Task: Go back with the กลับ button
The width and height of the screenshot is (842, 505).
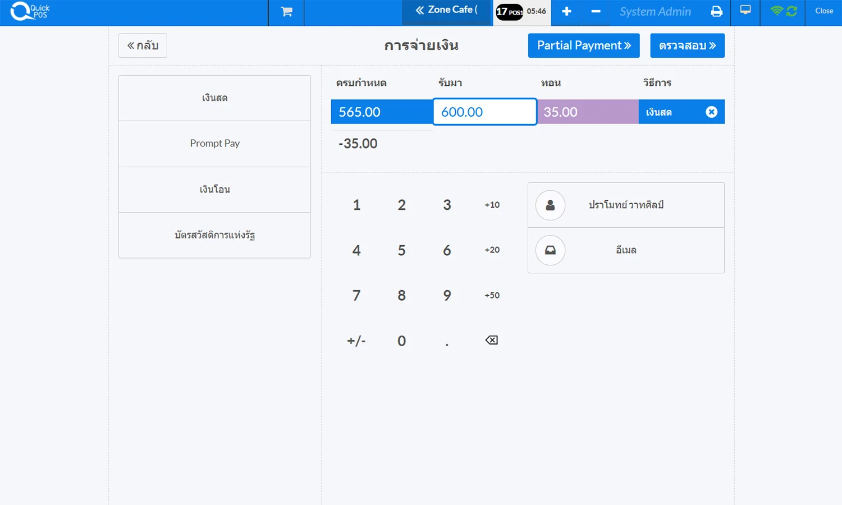Action: click(143, 45)
